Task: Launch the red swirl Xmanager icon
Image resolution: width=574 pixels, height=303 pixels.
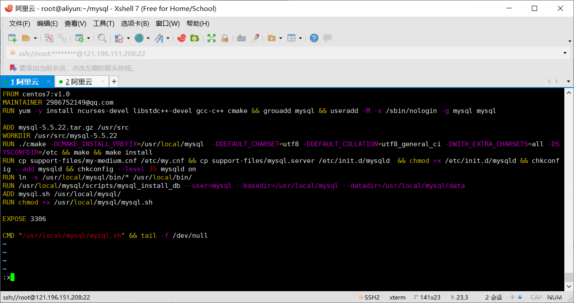Action: pos(182,38)
